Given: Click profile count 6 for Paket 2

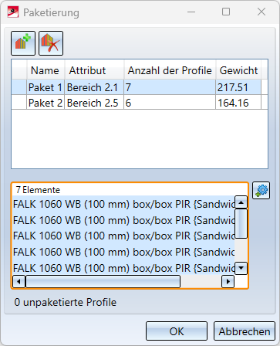Looking at the screenshot, I should coord(170,103).
